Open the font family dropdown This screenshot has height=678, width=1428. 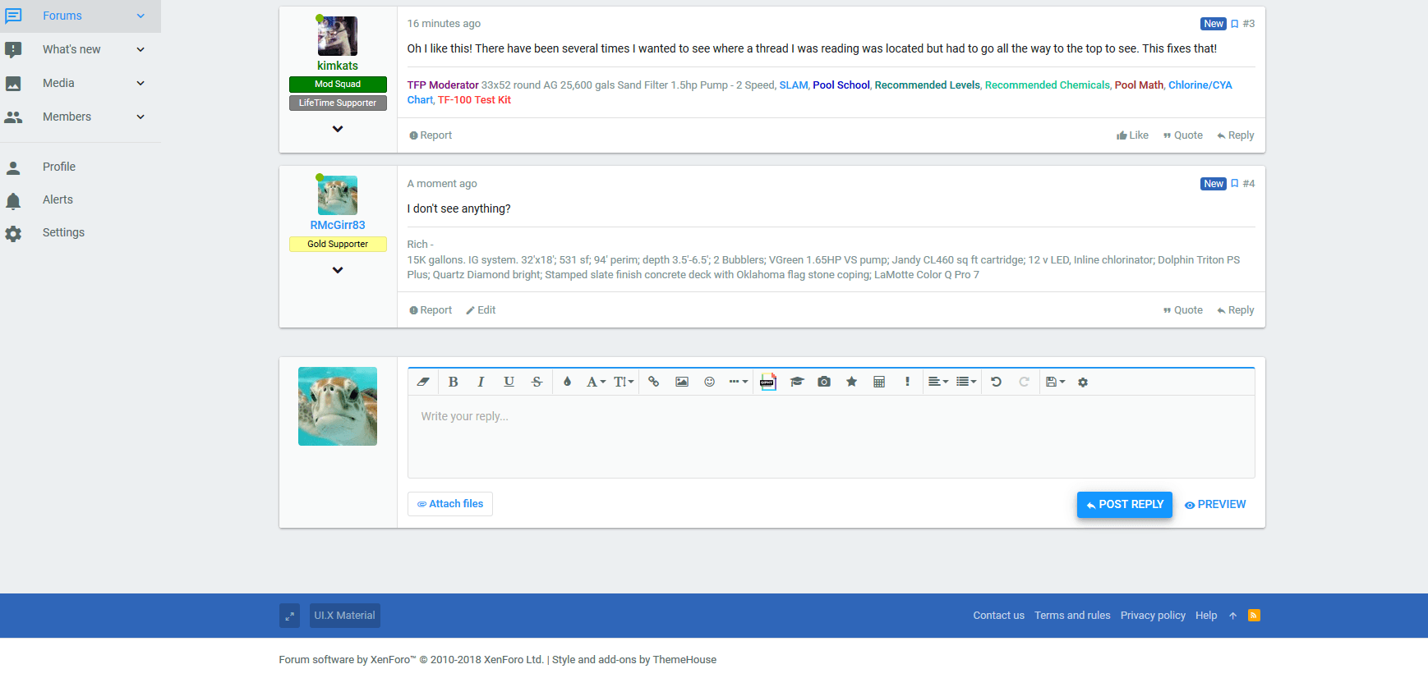click(x=596, y=382)
